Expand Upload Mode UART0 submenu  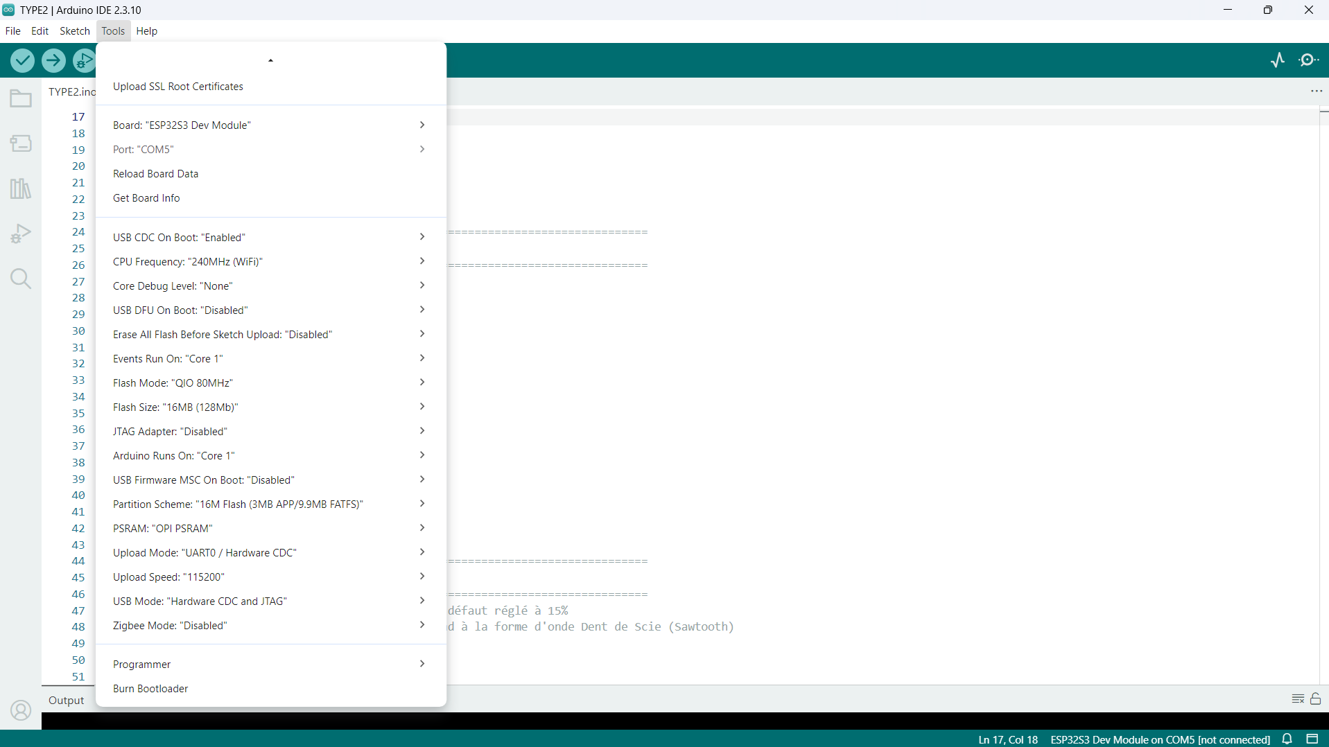pyautogui.click(x=271, y=553)
